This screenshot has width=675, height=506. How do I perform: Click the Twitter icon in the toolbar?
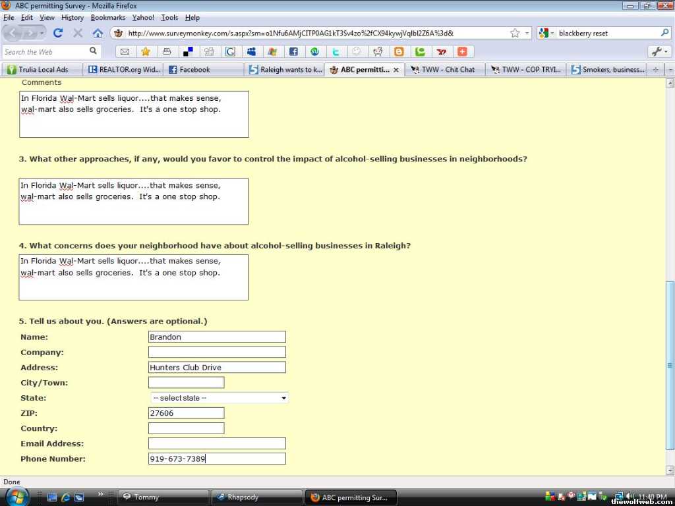(x=336, y=51)
